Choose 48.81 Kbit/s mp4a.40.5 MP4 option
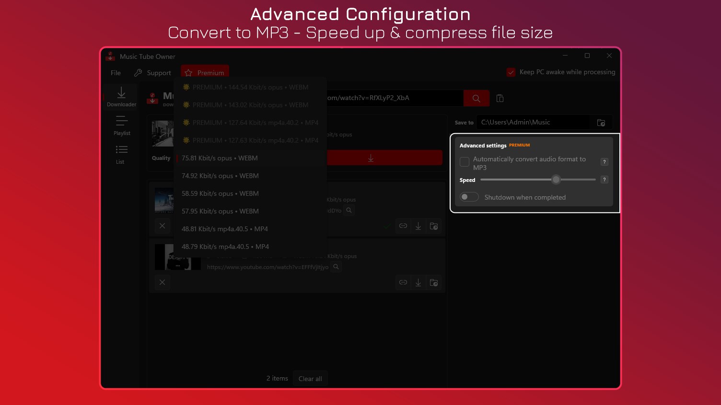 click(x=224, y=228)
